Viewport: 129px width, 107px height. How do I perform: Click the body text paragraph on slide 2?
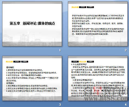(98, 25)
